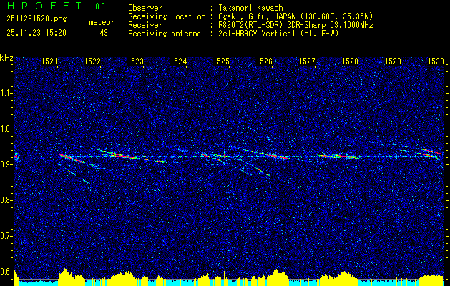450x286 pixels.
Task: Click the gray vertical frequency range bar
Action: [14, 165]
